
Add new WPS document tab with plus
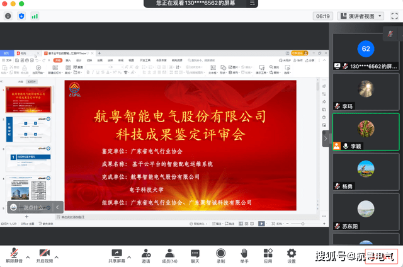(99, 53)
